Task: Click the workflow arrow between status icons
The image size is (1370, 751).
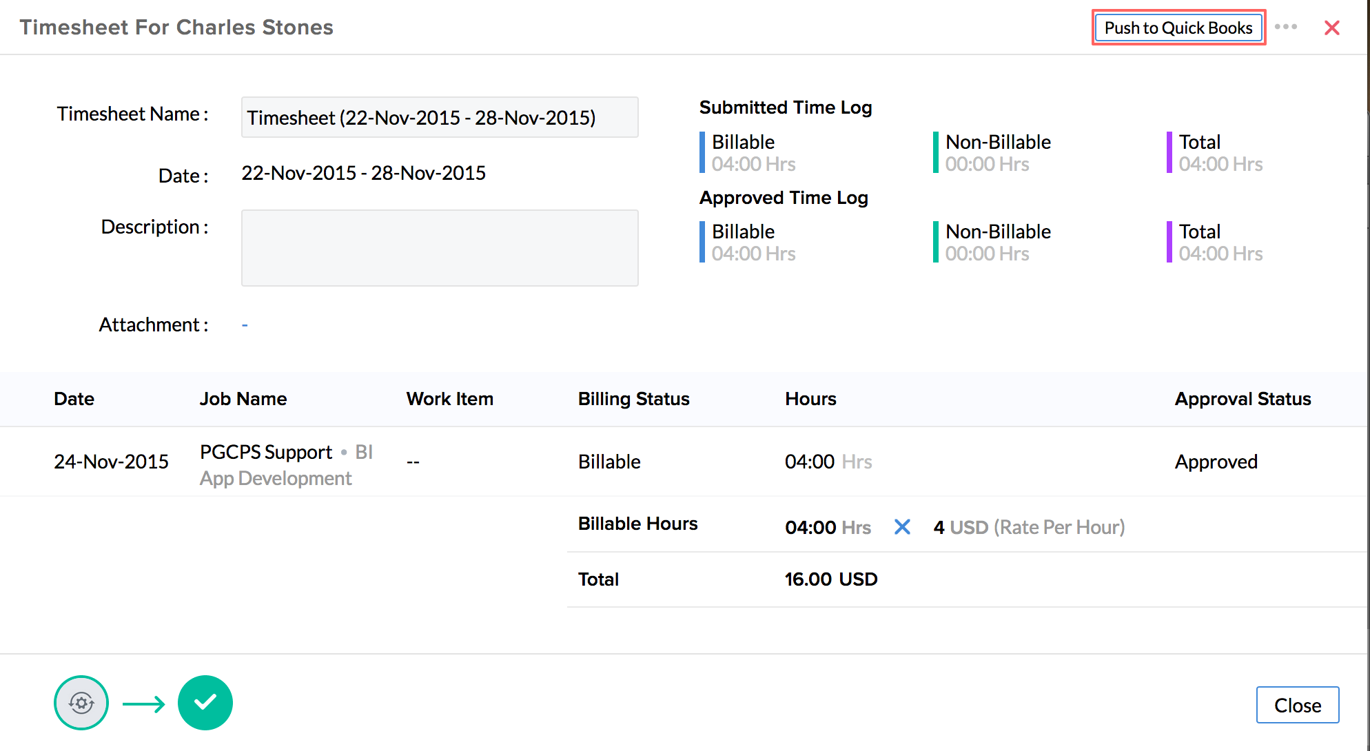Action: (x=143, y=703)
